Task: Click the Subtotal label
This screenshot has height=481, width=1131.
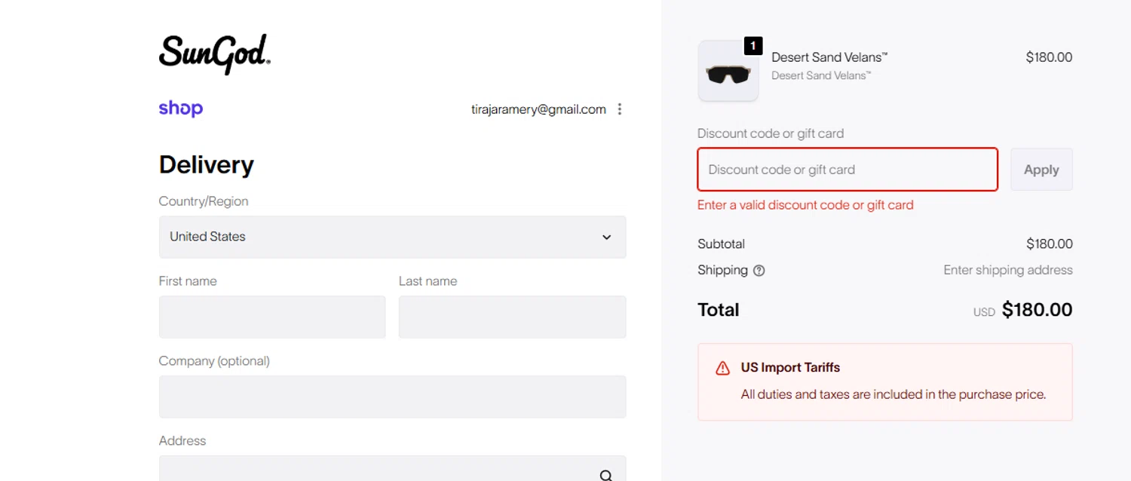Action: coord(721,244)
